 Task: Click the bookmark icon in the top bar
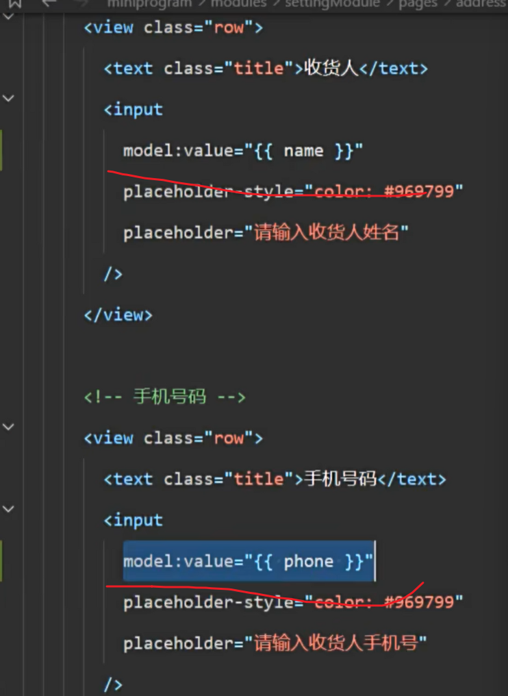tap(14, 3)
